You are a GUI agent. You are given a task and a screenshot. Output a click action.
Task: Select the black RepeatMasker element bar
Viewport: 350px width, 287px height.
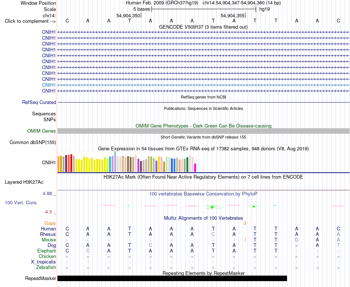(172, 278)
